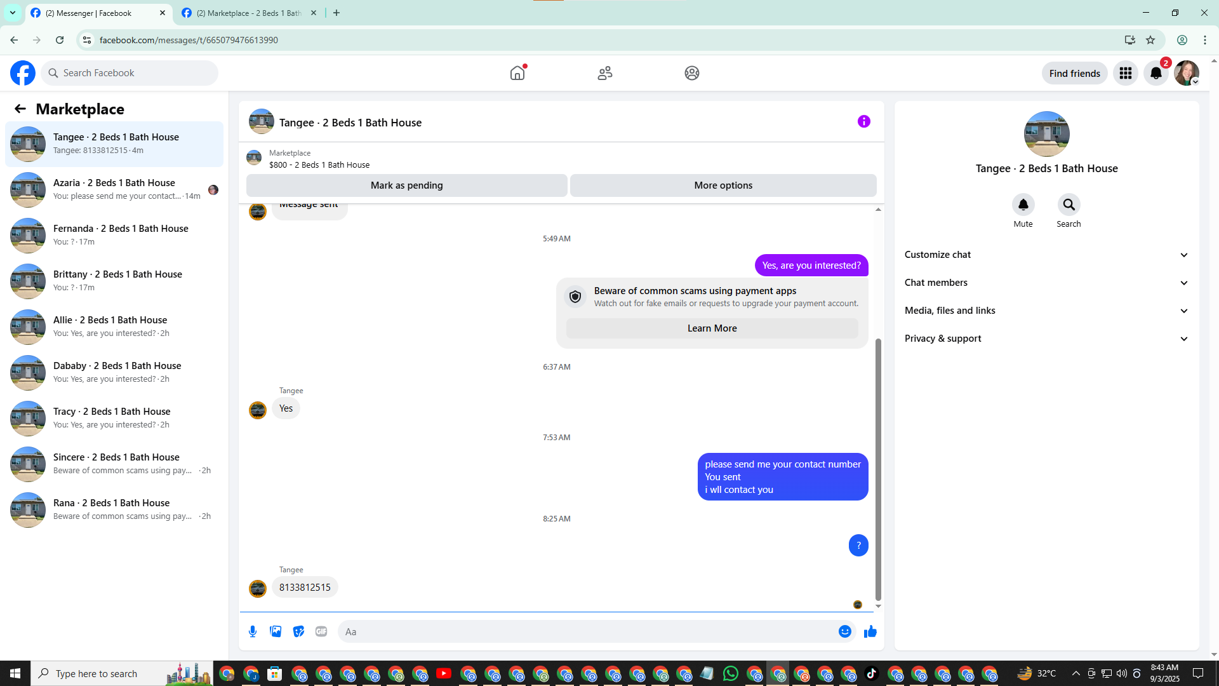Open the Friends icon in top navigation
The height and width of the screenshot is (686, 1219).
tap(605, 73)
